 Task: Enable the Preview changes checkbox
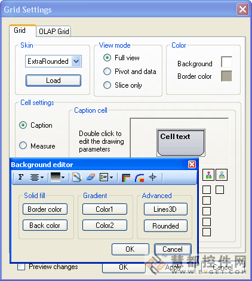coord(21,267)
